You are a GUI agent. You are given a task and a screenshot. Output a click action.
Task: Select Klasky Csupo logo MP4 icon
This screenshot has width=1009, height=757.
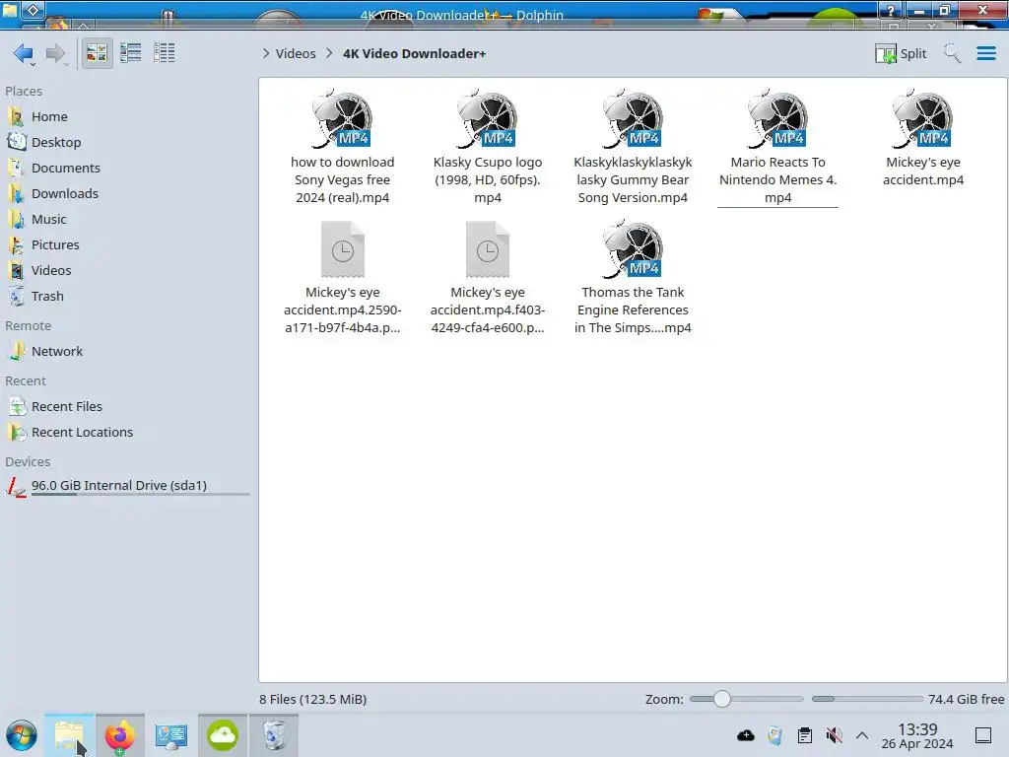click(x=487, y=118)
